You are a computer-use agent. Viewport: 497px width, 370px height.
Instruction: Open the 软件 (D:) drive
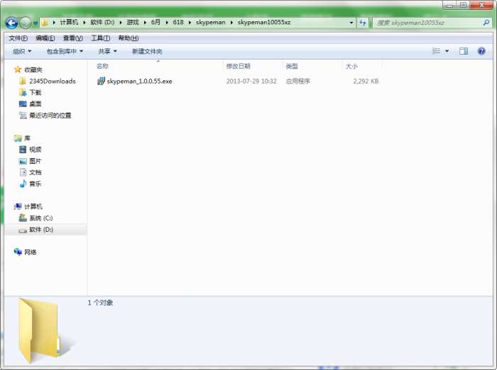(41, 230)
